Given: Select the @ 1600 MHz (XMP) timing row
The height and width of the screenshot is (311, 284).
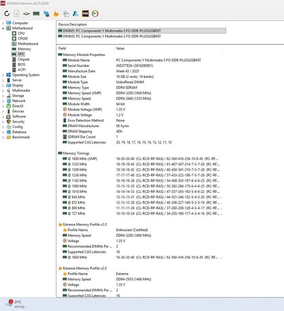Looking at the screenshot, I should tap(139, 159).
